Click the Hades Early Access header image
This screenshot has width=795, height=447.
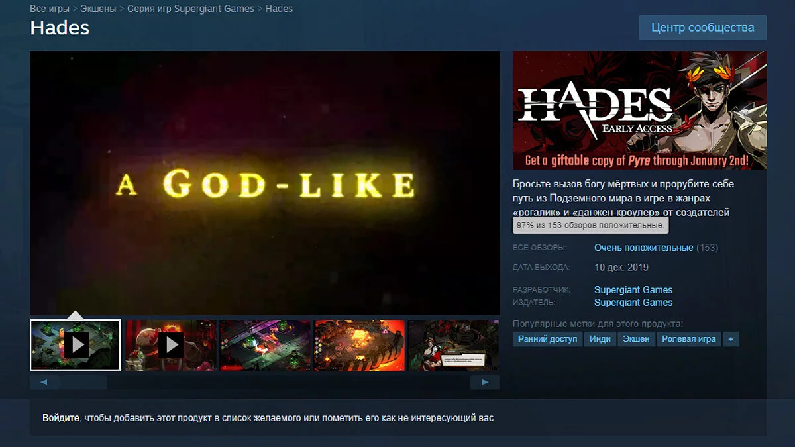[x=639, y=110]
